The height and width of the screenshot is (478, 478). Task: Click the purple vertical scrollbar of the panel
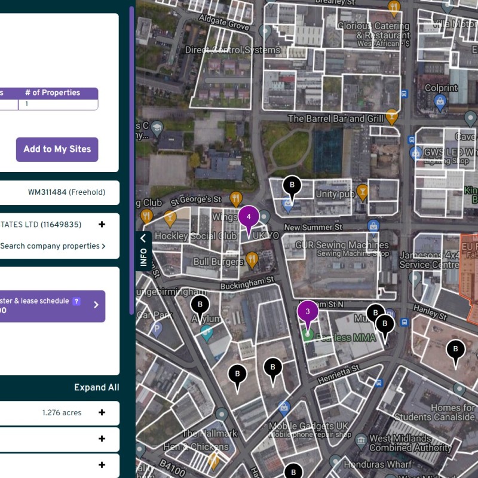[131, 161]
